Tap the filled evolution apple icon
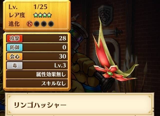The height and width of the screenshot is (116, 160). pyautogui.click(x=29, y=24)
